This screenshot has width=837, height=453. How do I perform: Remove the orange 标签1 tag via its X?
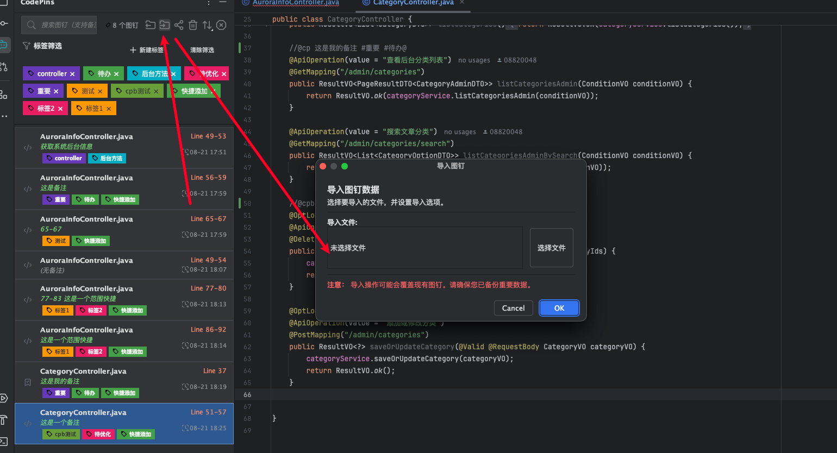[109, 109]
